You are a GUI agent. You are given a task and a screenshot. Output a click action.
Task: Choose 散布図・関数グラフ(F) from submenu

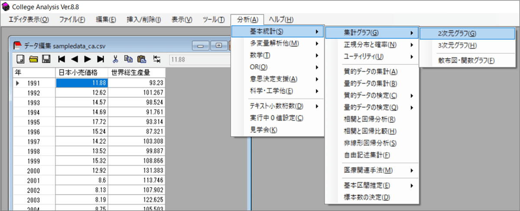(x=467, y=61)
